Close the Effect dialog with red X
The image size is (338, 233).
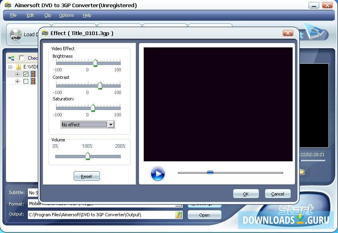tap(288, 33)
